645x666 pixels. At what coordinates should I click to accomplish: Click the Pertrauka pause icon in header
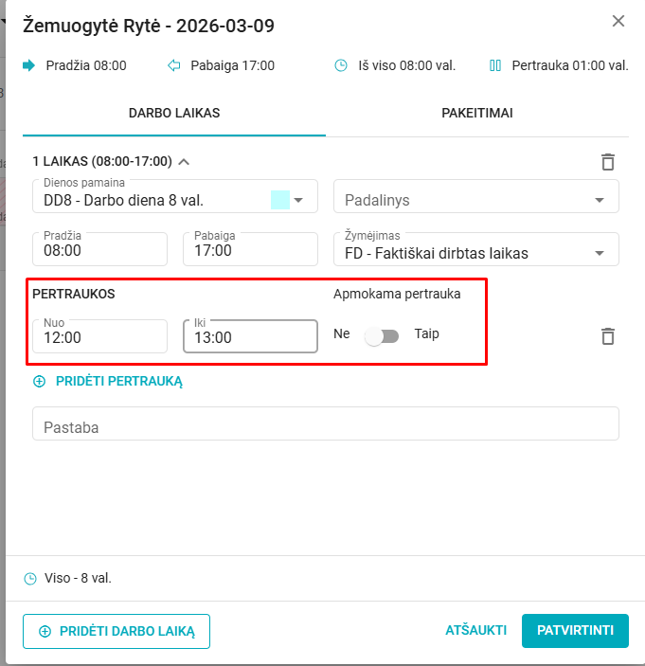click(494, 66)
